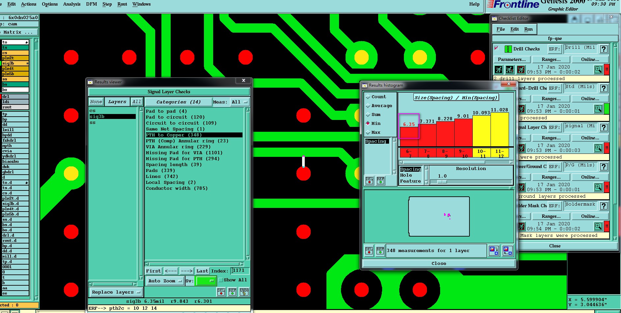Open Signal Layer Checks results magnifier

598,148
